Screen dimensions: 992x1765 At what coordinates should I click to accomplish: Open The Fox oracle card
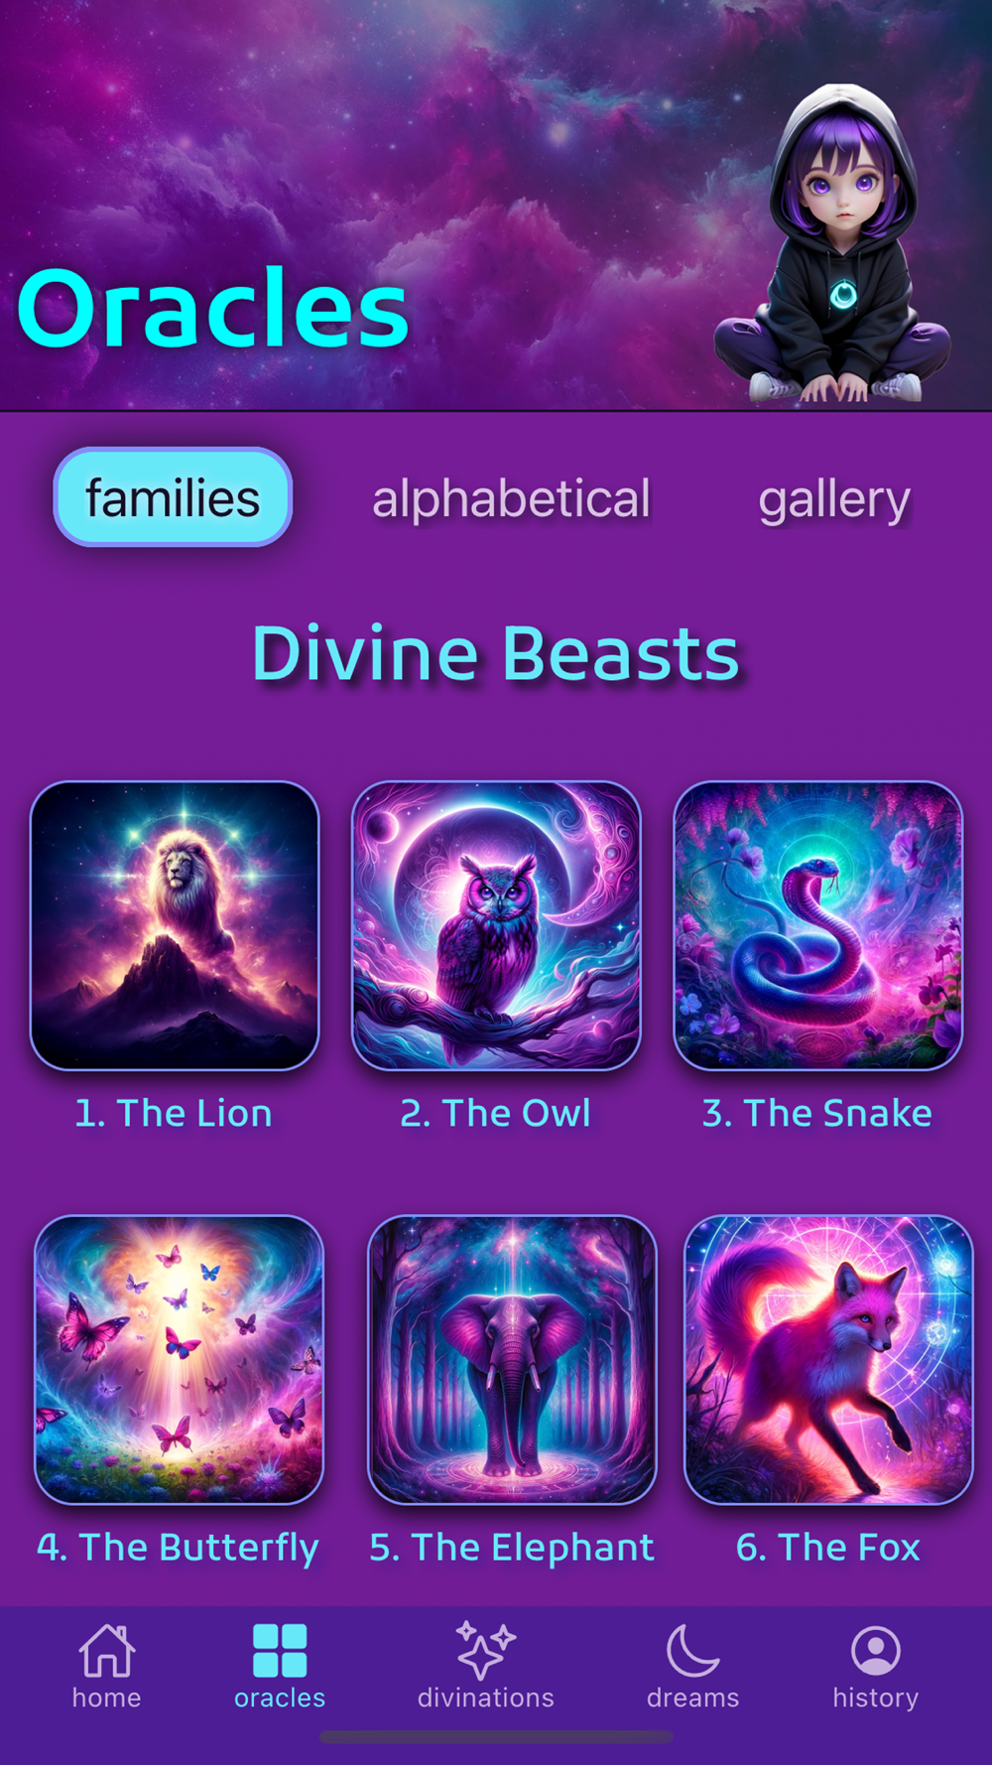[x=829, y=1360]
